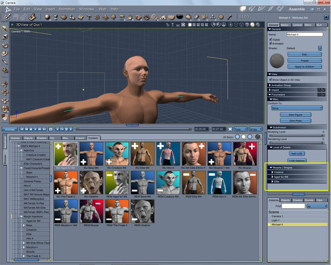This screenshot has height=265, width=331.
Task: Toggle the Animated checkbox
Action: click(x=270, y=43)
